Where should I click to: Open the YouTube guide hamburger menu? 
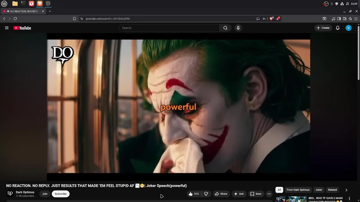(7, 28)
